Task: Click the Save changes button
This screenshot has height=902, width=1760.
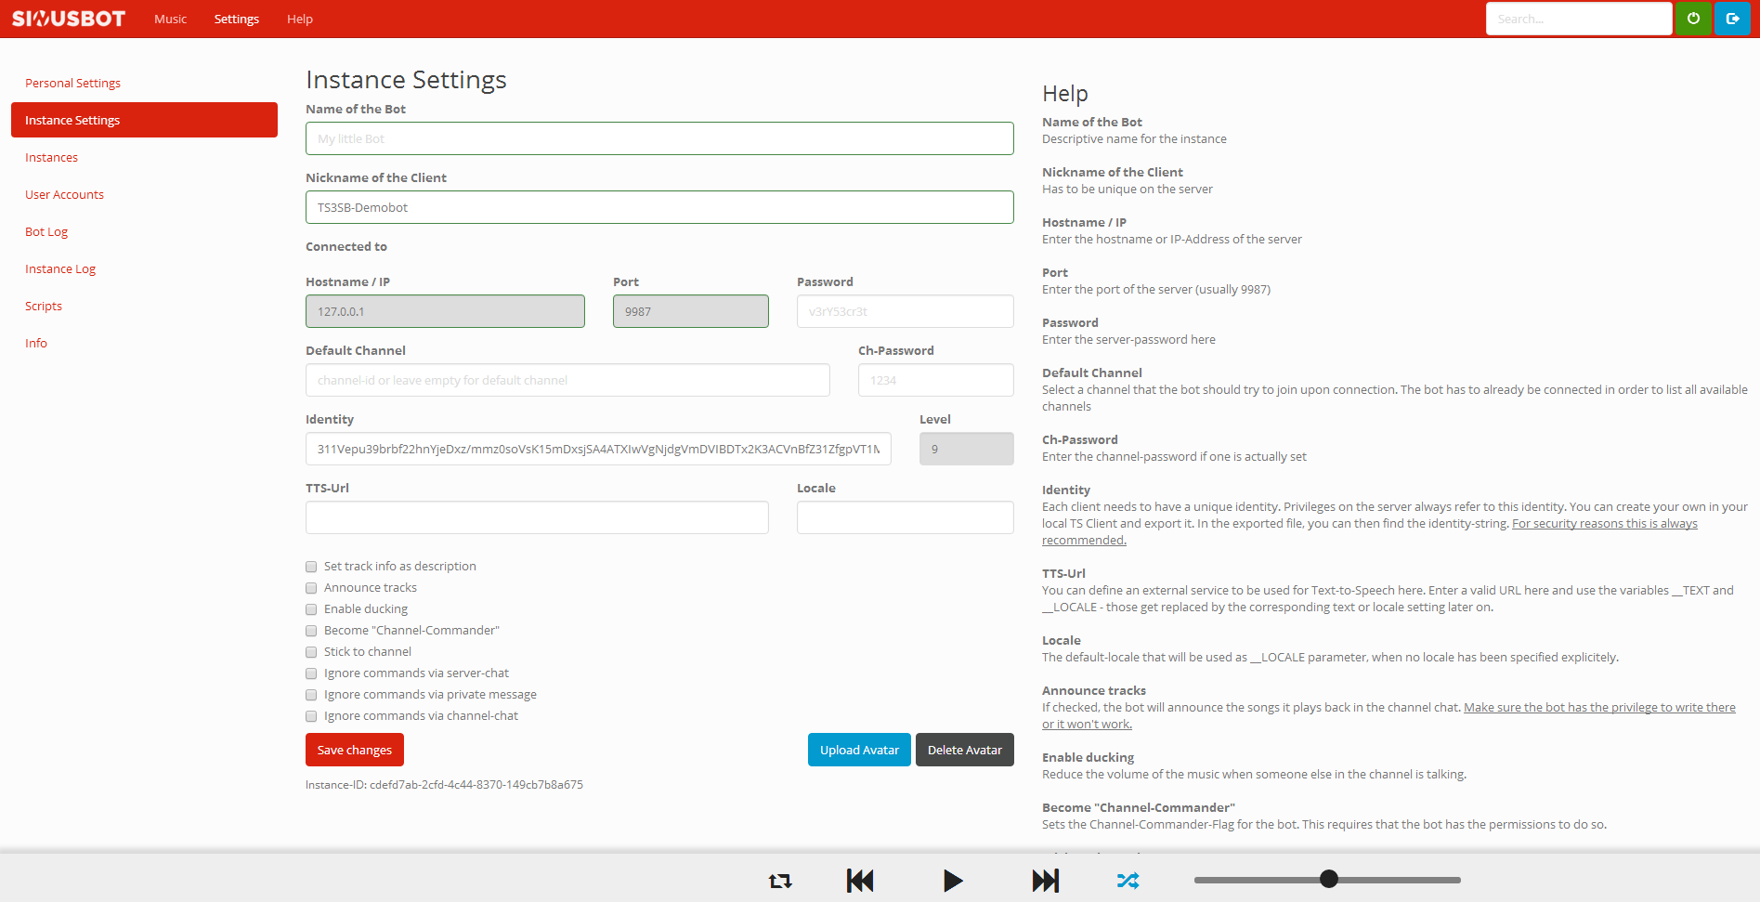Action: click(x=355, y=750)
